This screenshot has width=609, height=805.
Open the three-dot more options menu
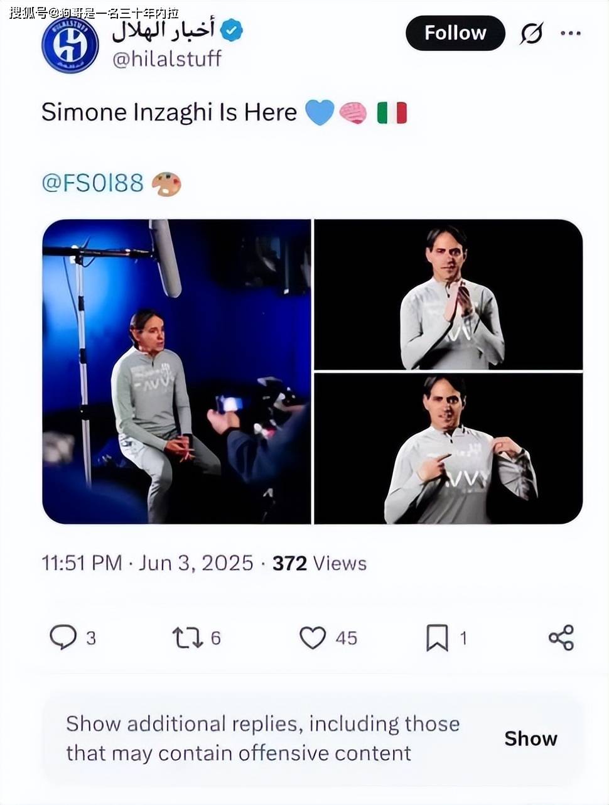tap(570, 33)
